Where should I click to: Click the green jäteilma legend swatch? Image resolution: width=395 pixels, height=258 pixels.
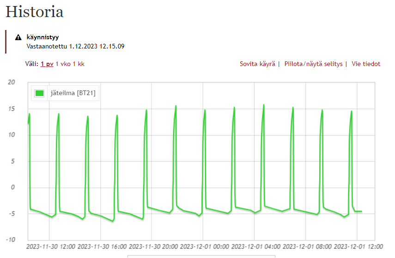[40, 93]
